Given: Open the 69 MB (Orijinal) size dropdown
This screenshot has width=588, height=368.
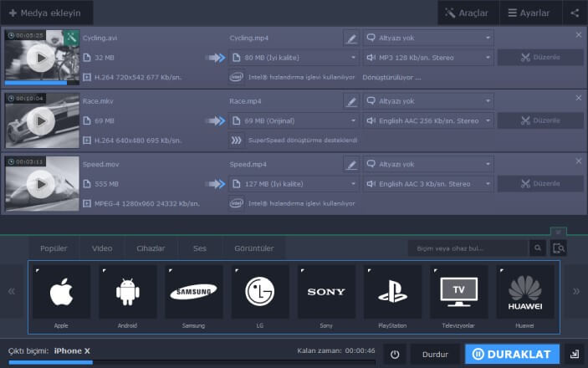Looking at the screenshot, I should (x=294, y=120).
